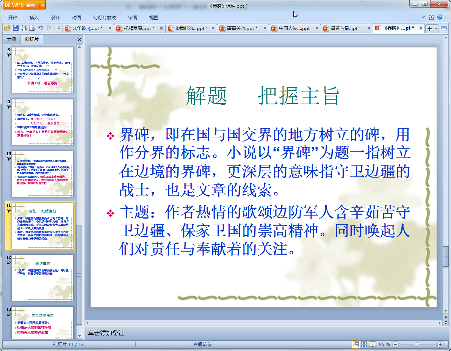Save presentation with floppy disk icon
Image resolution: width=451 pixels, height=351 pixels.
coord(16,28)
